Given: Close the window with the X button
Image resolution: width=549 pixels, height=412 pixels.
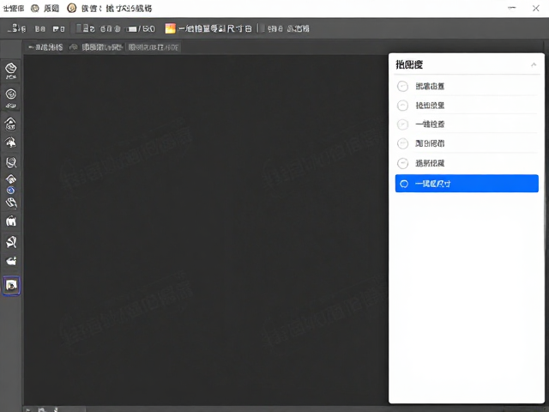Looking at the screenshot, I should [x=535, y=8].
